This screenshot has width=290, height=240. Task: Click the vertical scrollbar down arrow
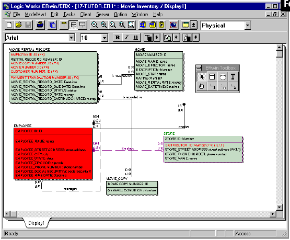click(279, 207)
